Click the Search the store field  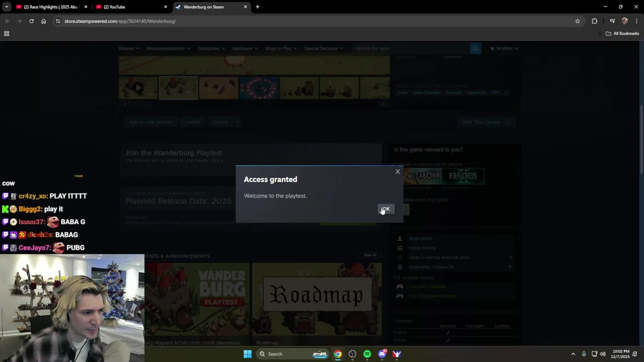coord(411,48)
